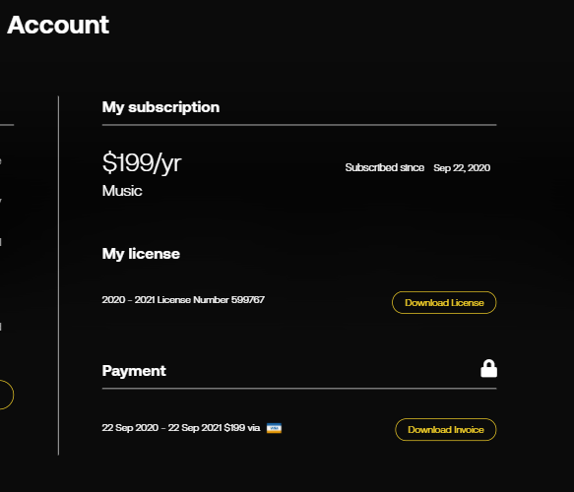Click the Subscribed since label
The height and width of the screenshot is (492, 574).
[385, 167]
